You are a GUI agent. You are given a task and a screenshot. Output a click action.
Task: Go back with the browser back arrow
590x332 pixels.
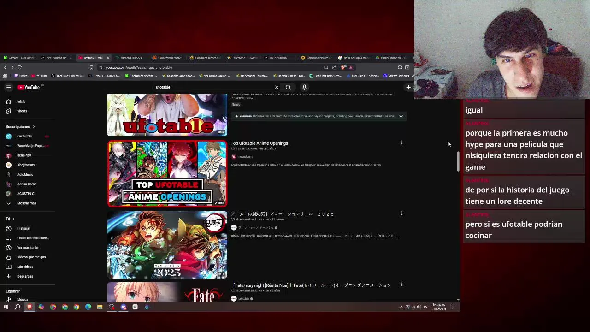pos(6,67)
